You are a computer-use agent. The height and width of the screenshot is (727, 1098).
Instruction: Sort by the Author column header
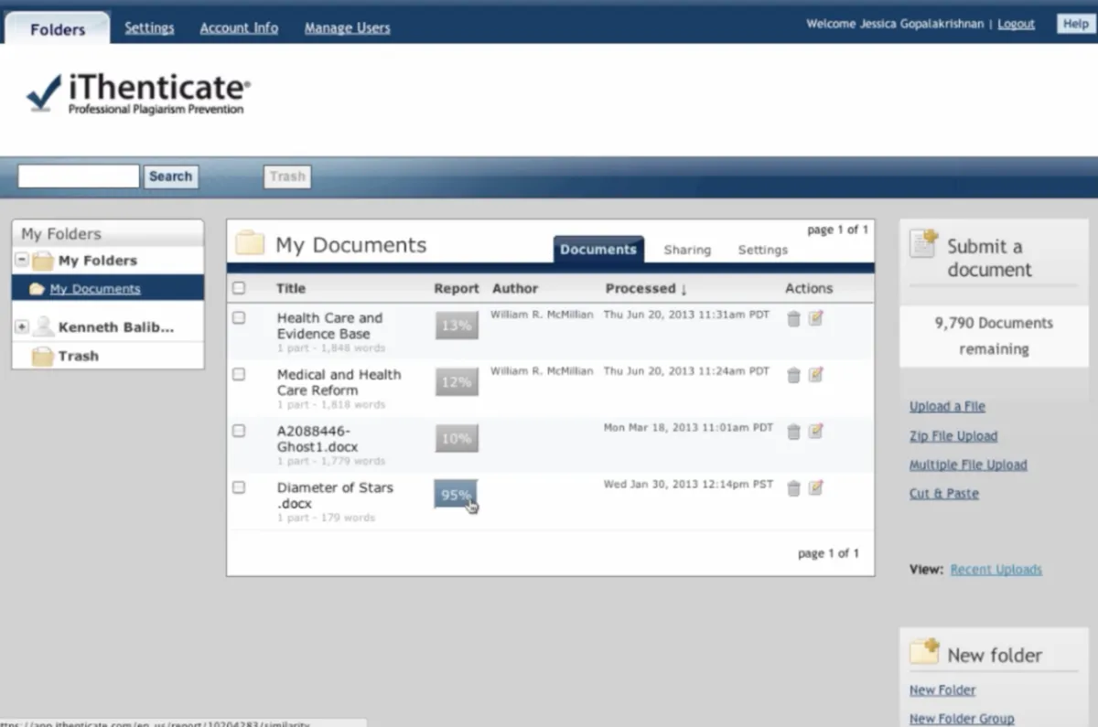(x=515, y=288)
